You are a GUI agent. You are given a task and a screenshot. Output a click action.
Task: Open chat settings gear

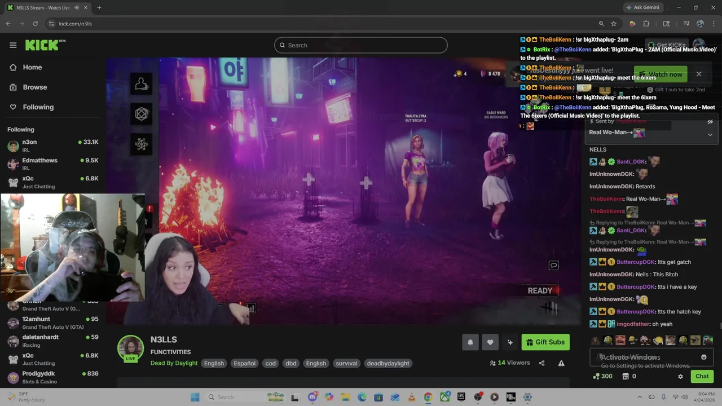click(x=680, y=376)
